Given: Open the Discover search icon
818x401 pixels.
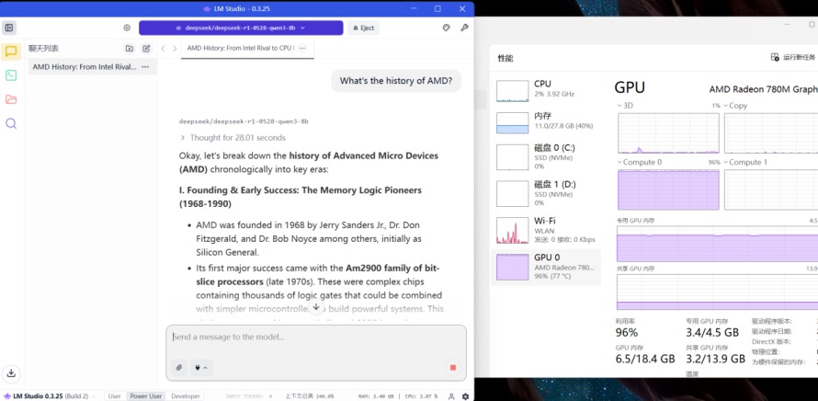Looking at the screenshot, I should pyautogui.click(x=11, y=123).
